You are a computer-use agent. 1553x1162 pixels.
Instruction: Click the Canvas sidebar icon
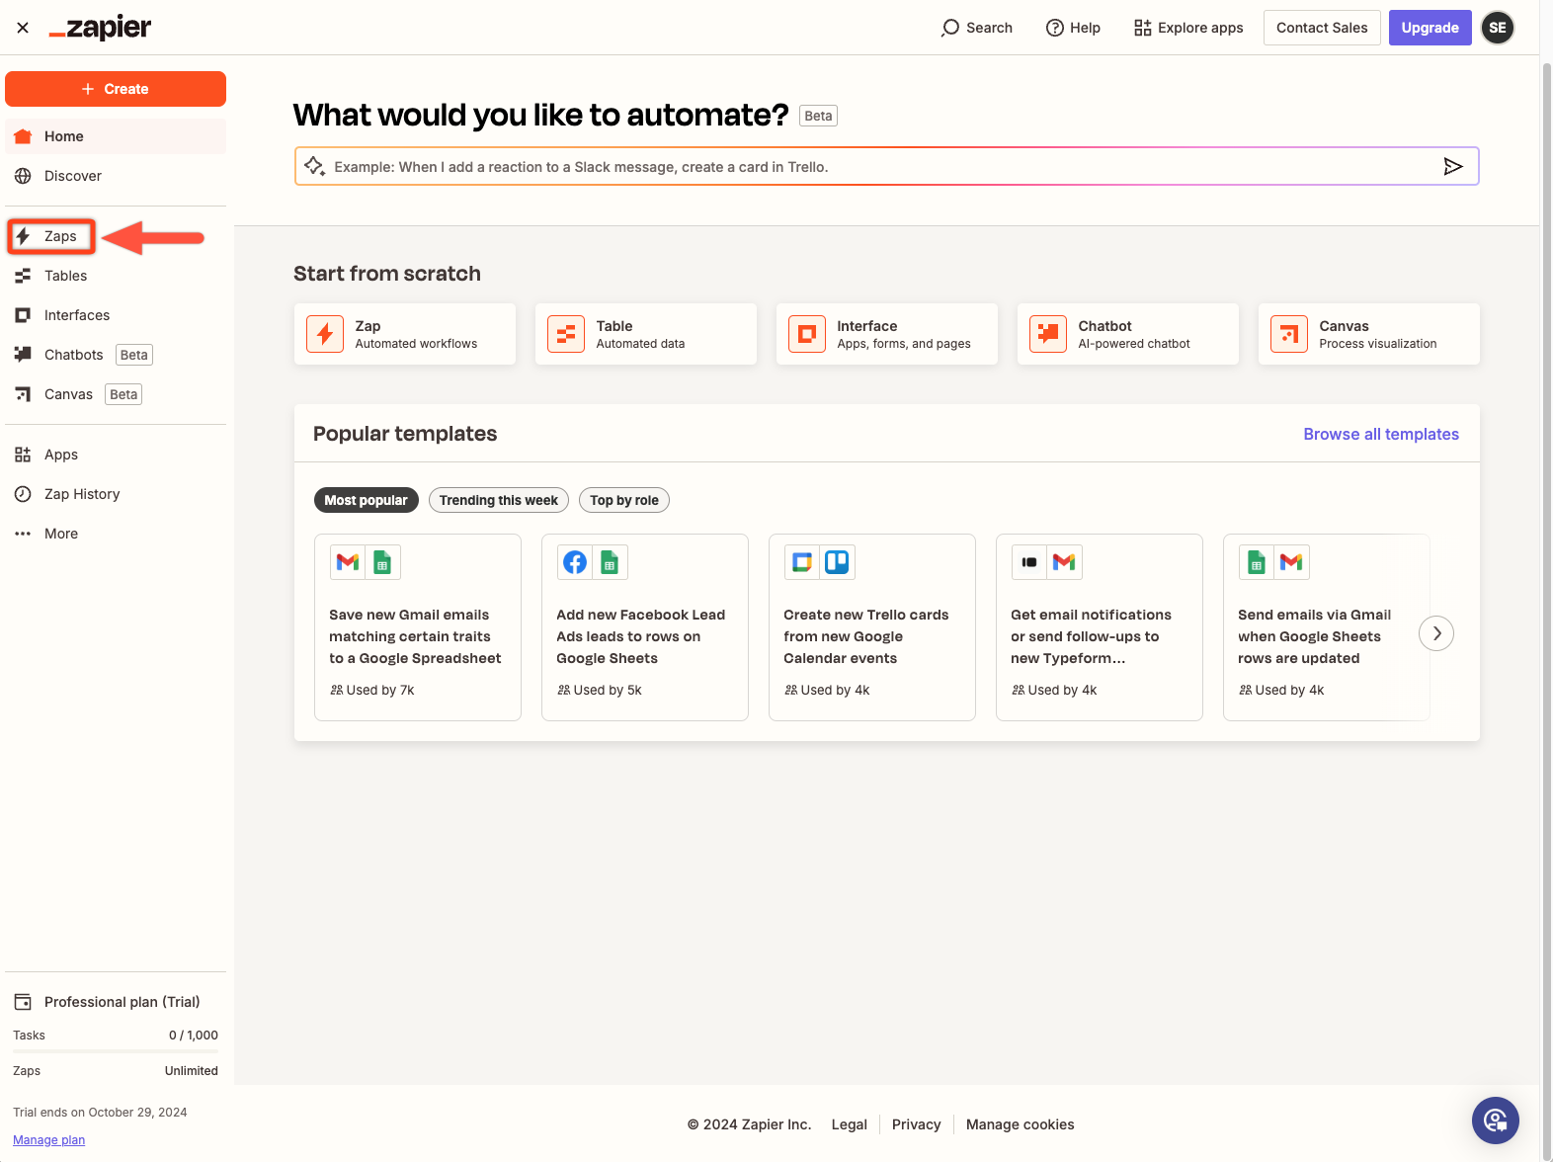pyautogui.click(x=23, y=394)
